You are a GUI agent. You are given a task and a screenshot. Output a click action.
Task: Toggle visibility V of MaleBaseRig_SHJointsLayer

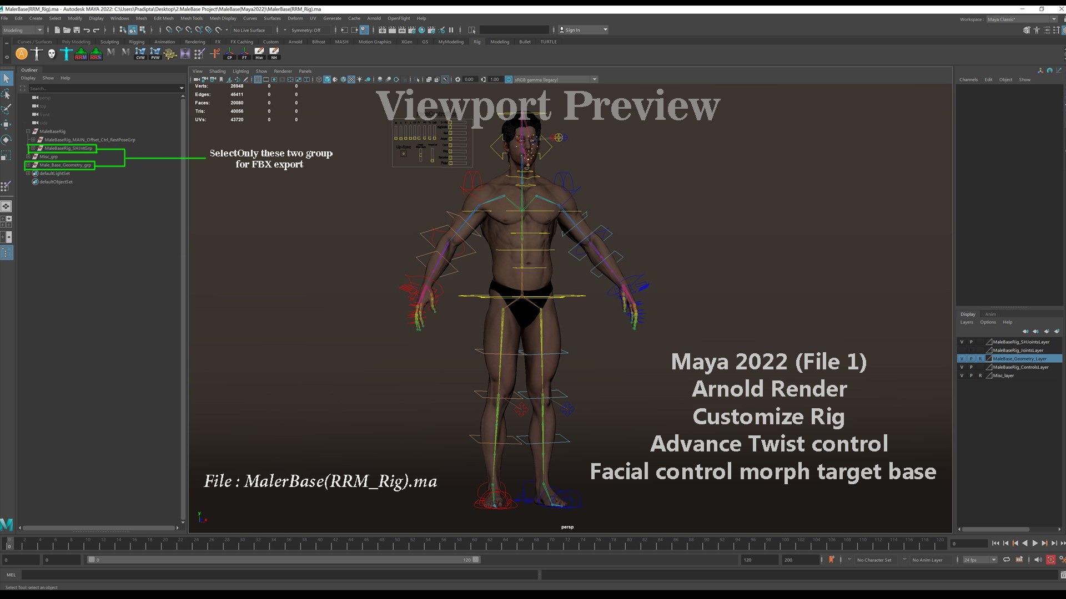[x=962, y=342]
